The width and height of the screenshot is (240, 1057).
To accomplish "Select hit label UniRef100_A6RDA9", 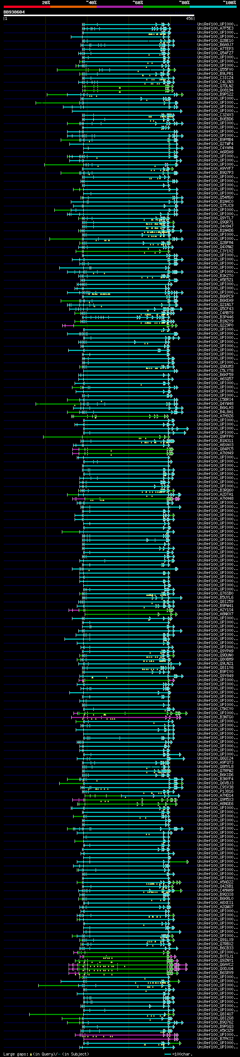I will (215, 152).
